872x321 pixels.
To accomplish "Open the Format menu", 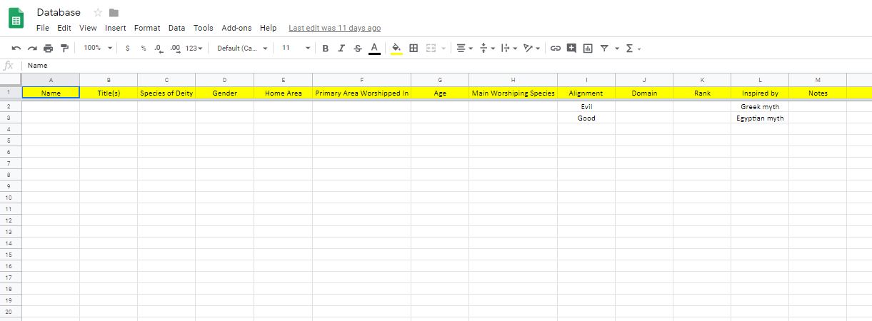I will [x=147, y=28].
